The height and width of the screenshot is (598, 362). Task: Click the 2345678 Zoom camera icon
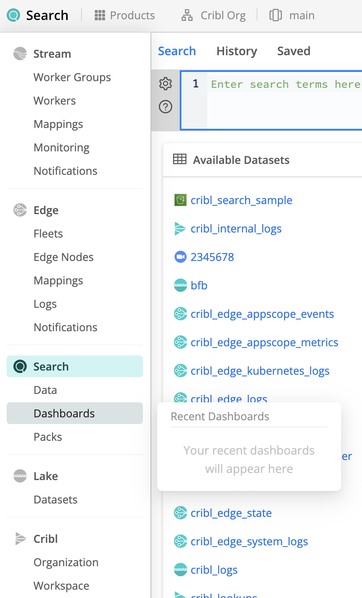(180, 257)
